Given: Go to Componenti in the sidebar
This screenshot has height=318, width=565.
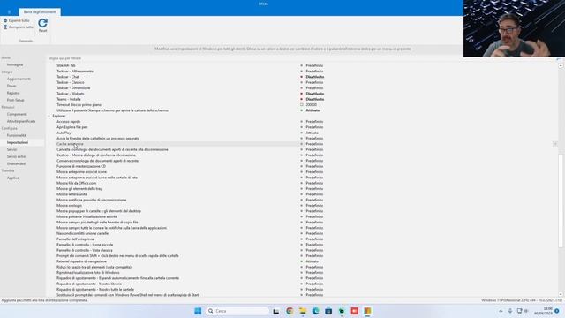Looking at the screenshot, I should coord(17,114).
